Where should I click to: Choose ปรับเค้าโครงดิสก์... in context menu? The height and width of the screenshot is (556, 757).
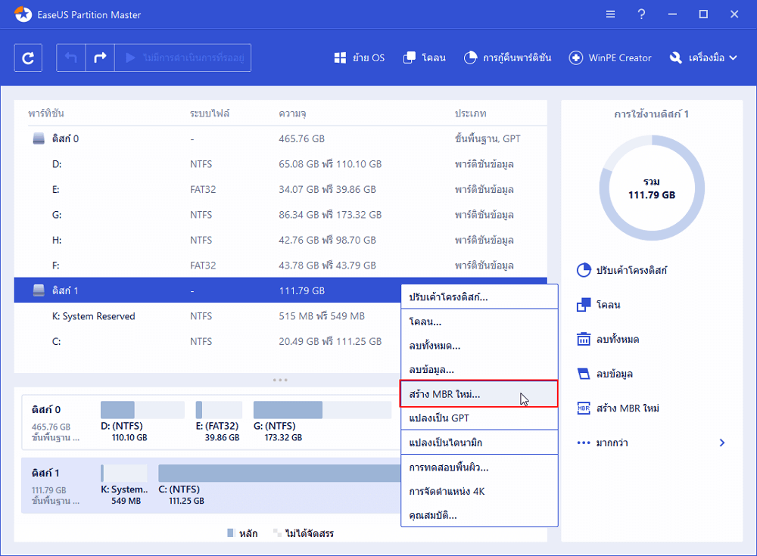tap(479, 297)
